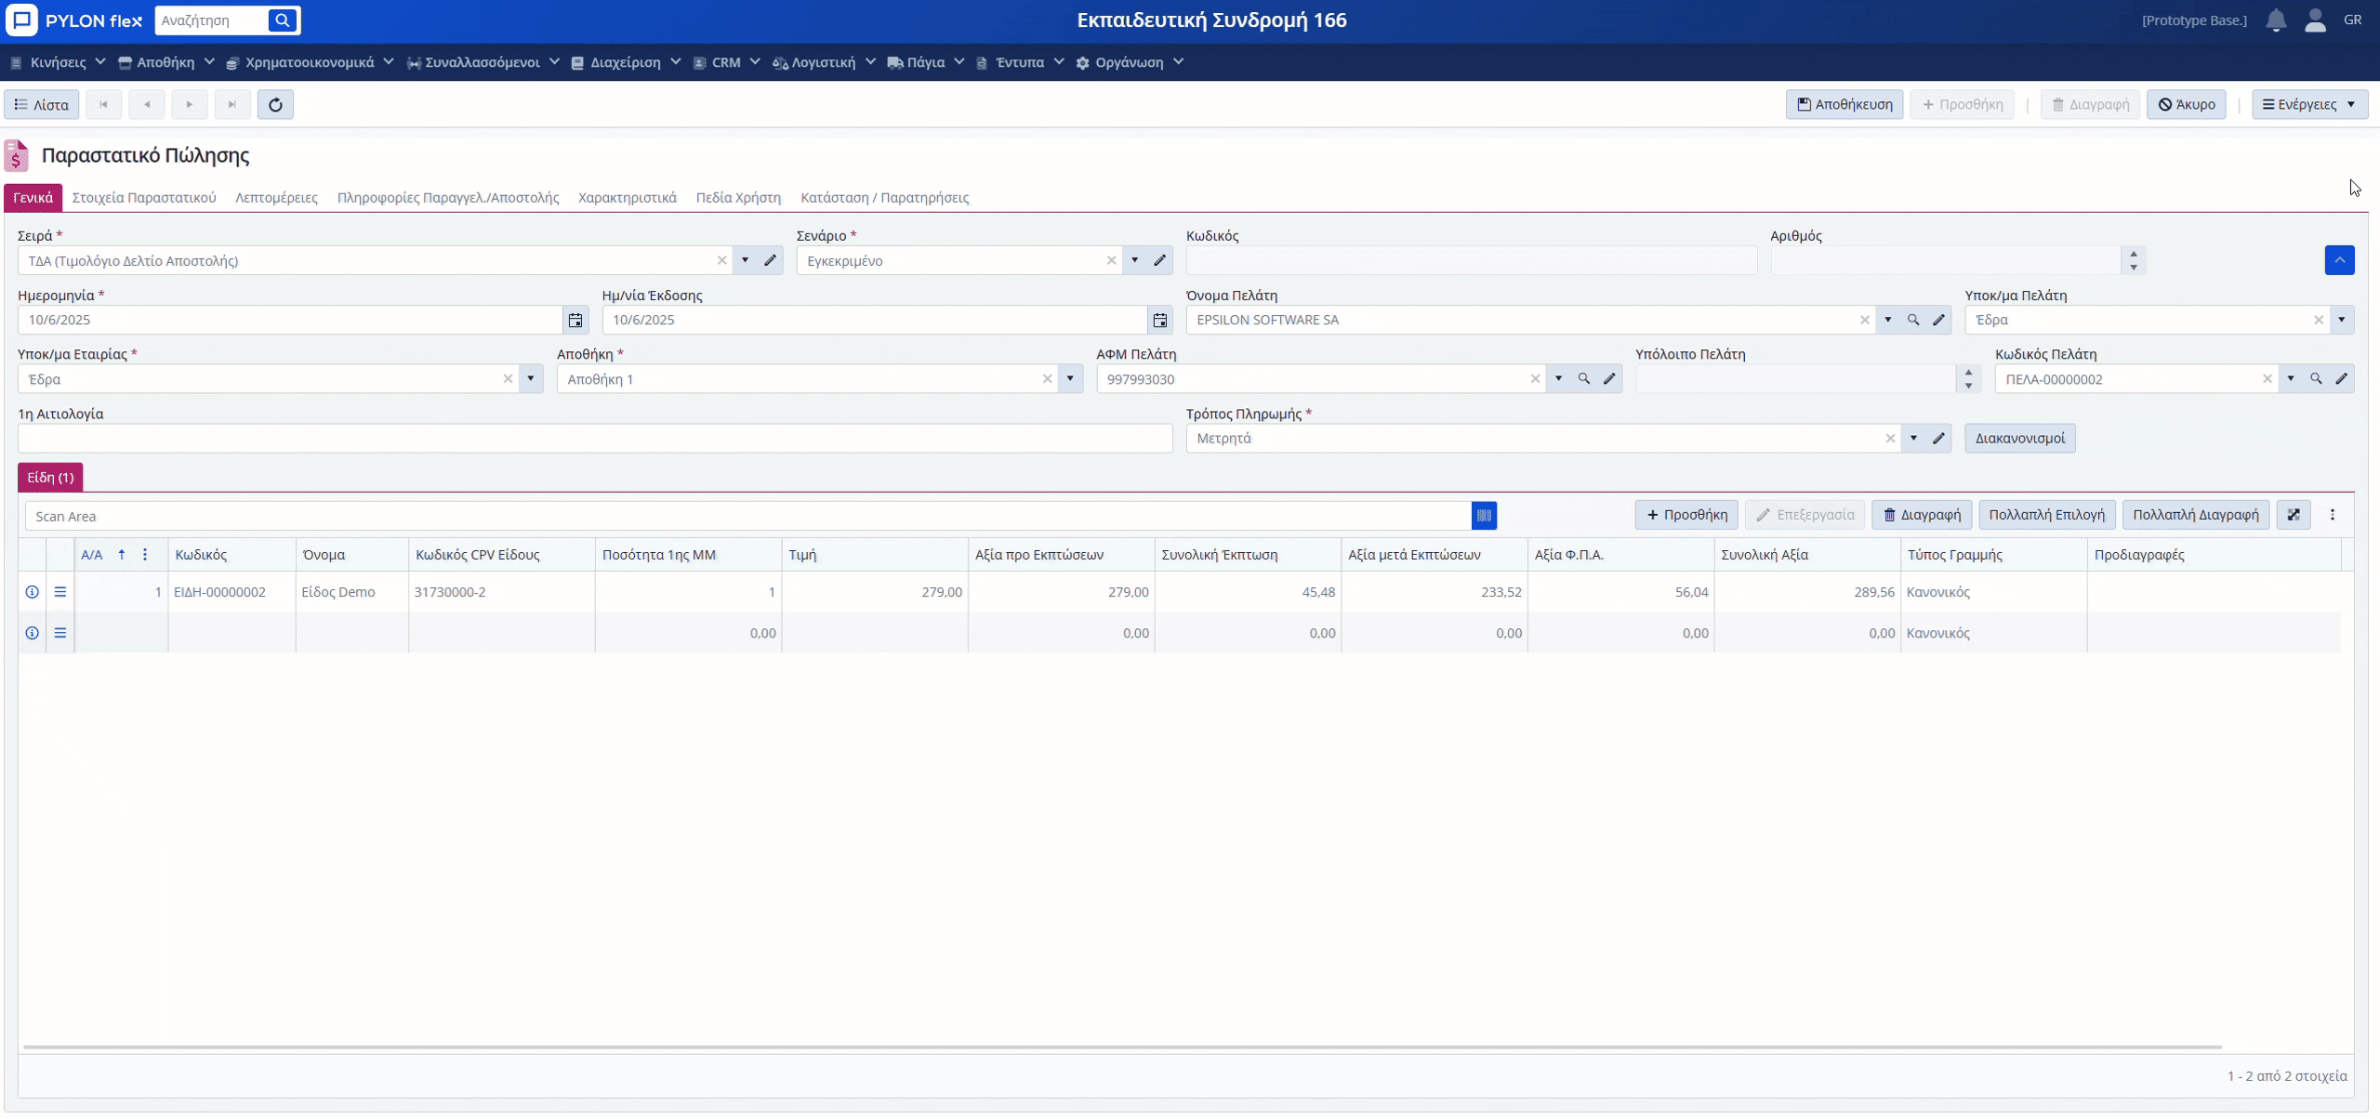Open the Όνομα Πελάτη dropdown
This screenshot has width=2380, height=1119.
click(x=1888, y=320)
